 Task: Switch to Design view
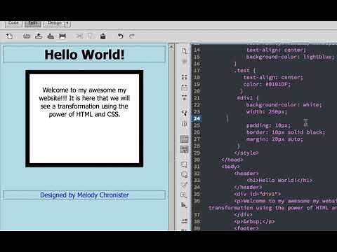tap(54, 23)
